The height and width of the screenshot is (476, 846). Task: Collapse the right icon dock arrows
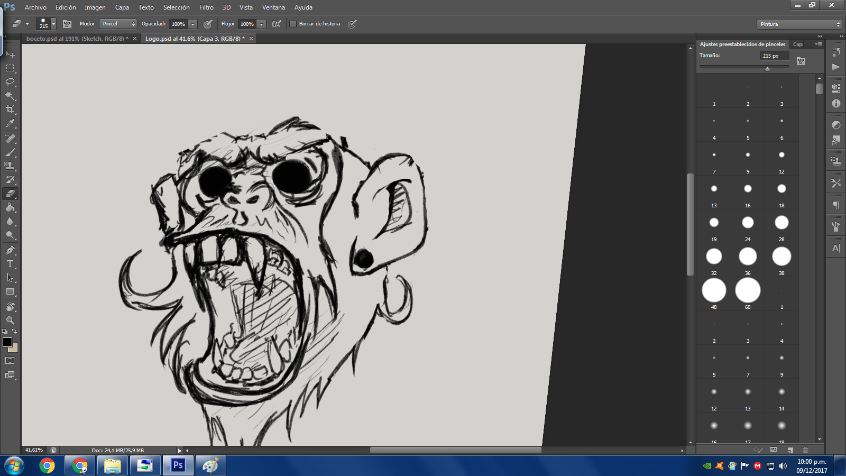click(842, 36)
